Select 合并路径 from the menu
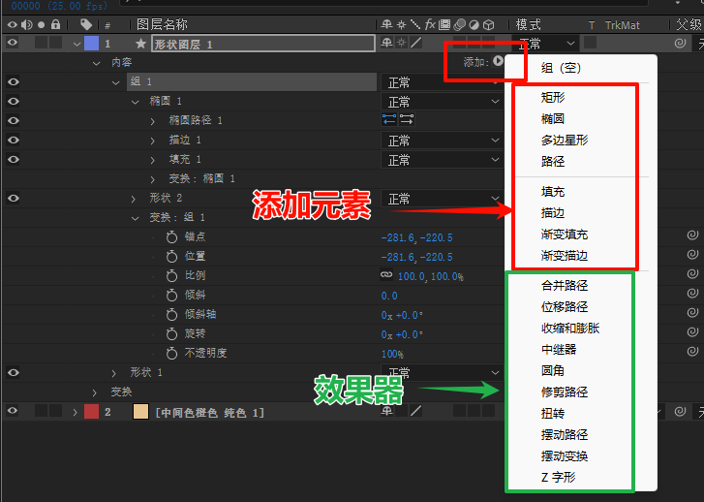This screenshot has height=502, width=704. [565, 285]
